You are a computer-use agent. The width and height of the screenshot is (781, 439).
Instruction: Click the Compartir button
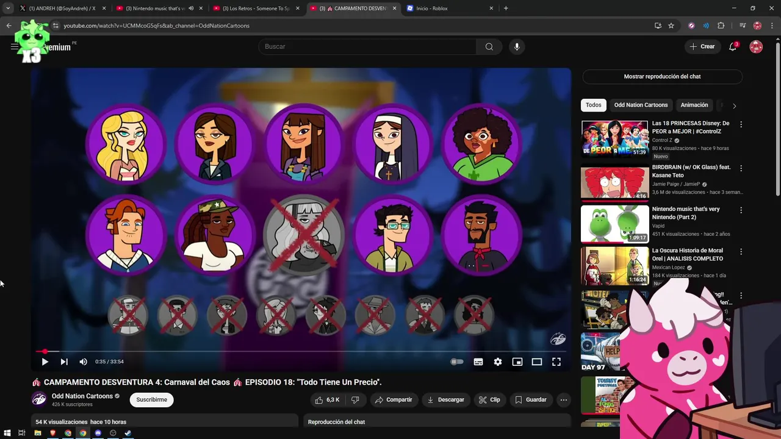click(x=394, y=400)
